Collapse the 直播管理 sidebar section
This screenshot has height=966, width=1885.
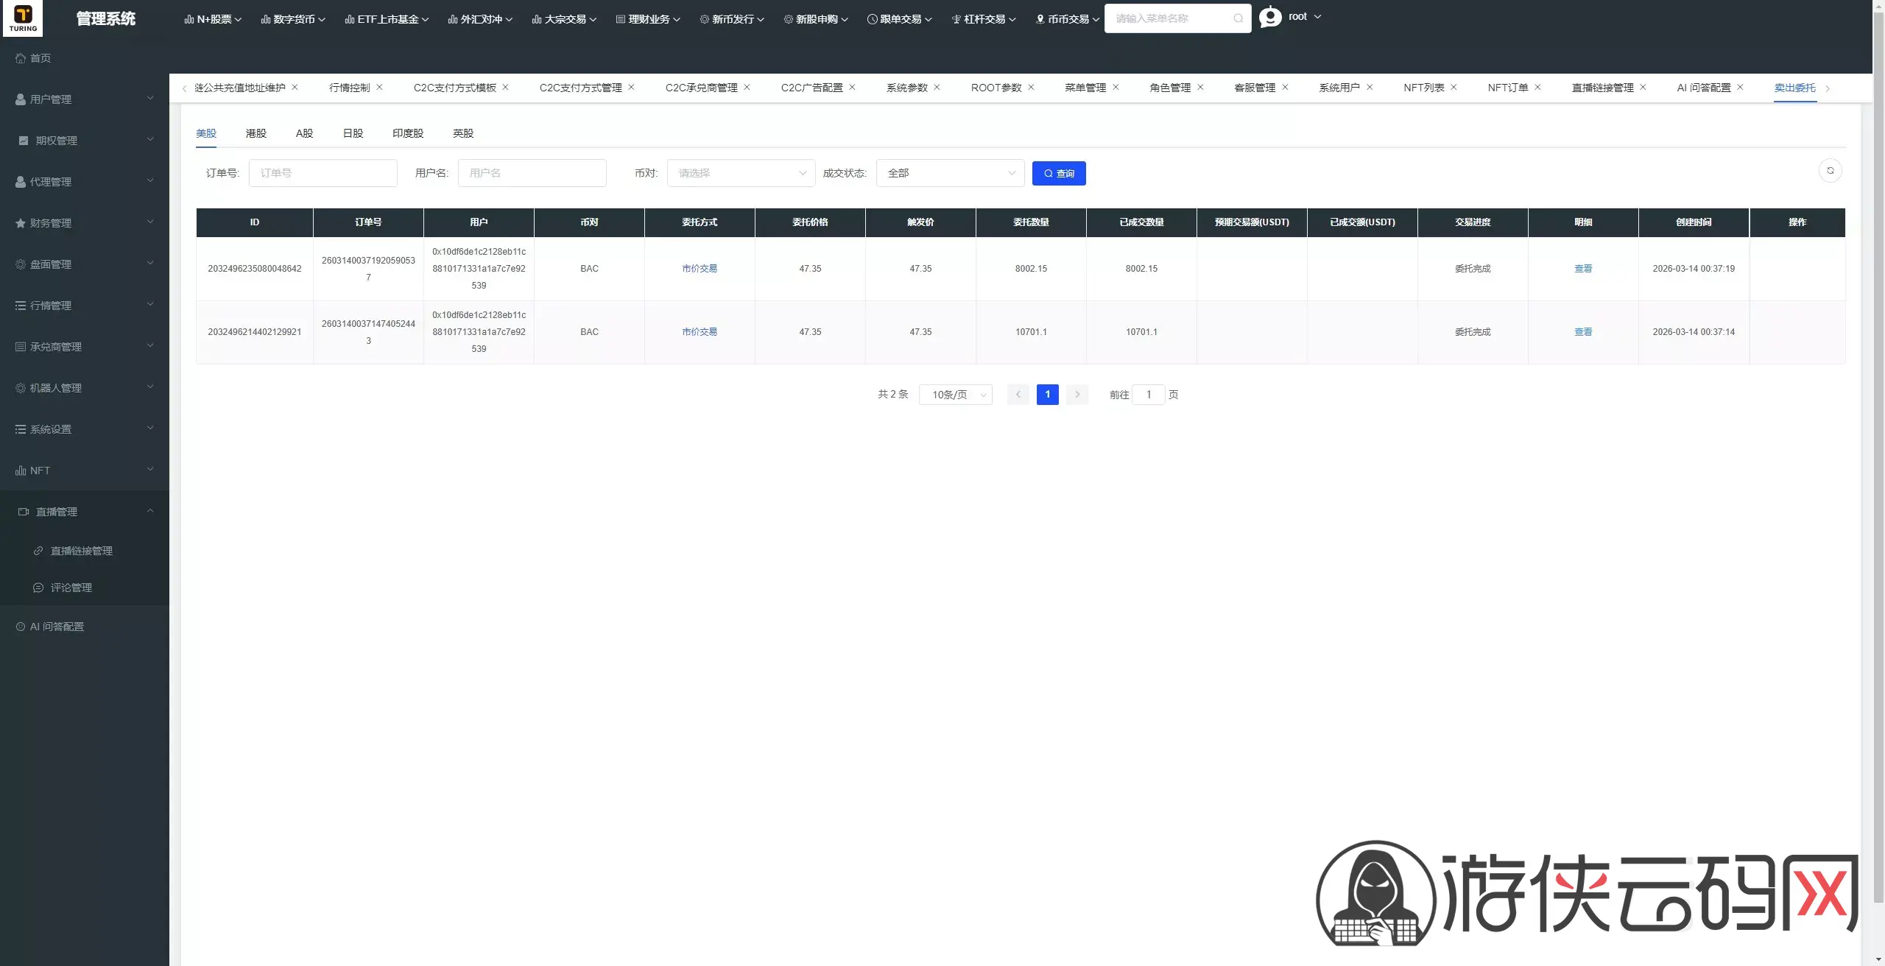85,511
